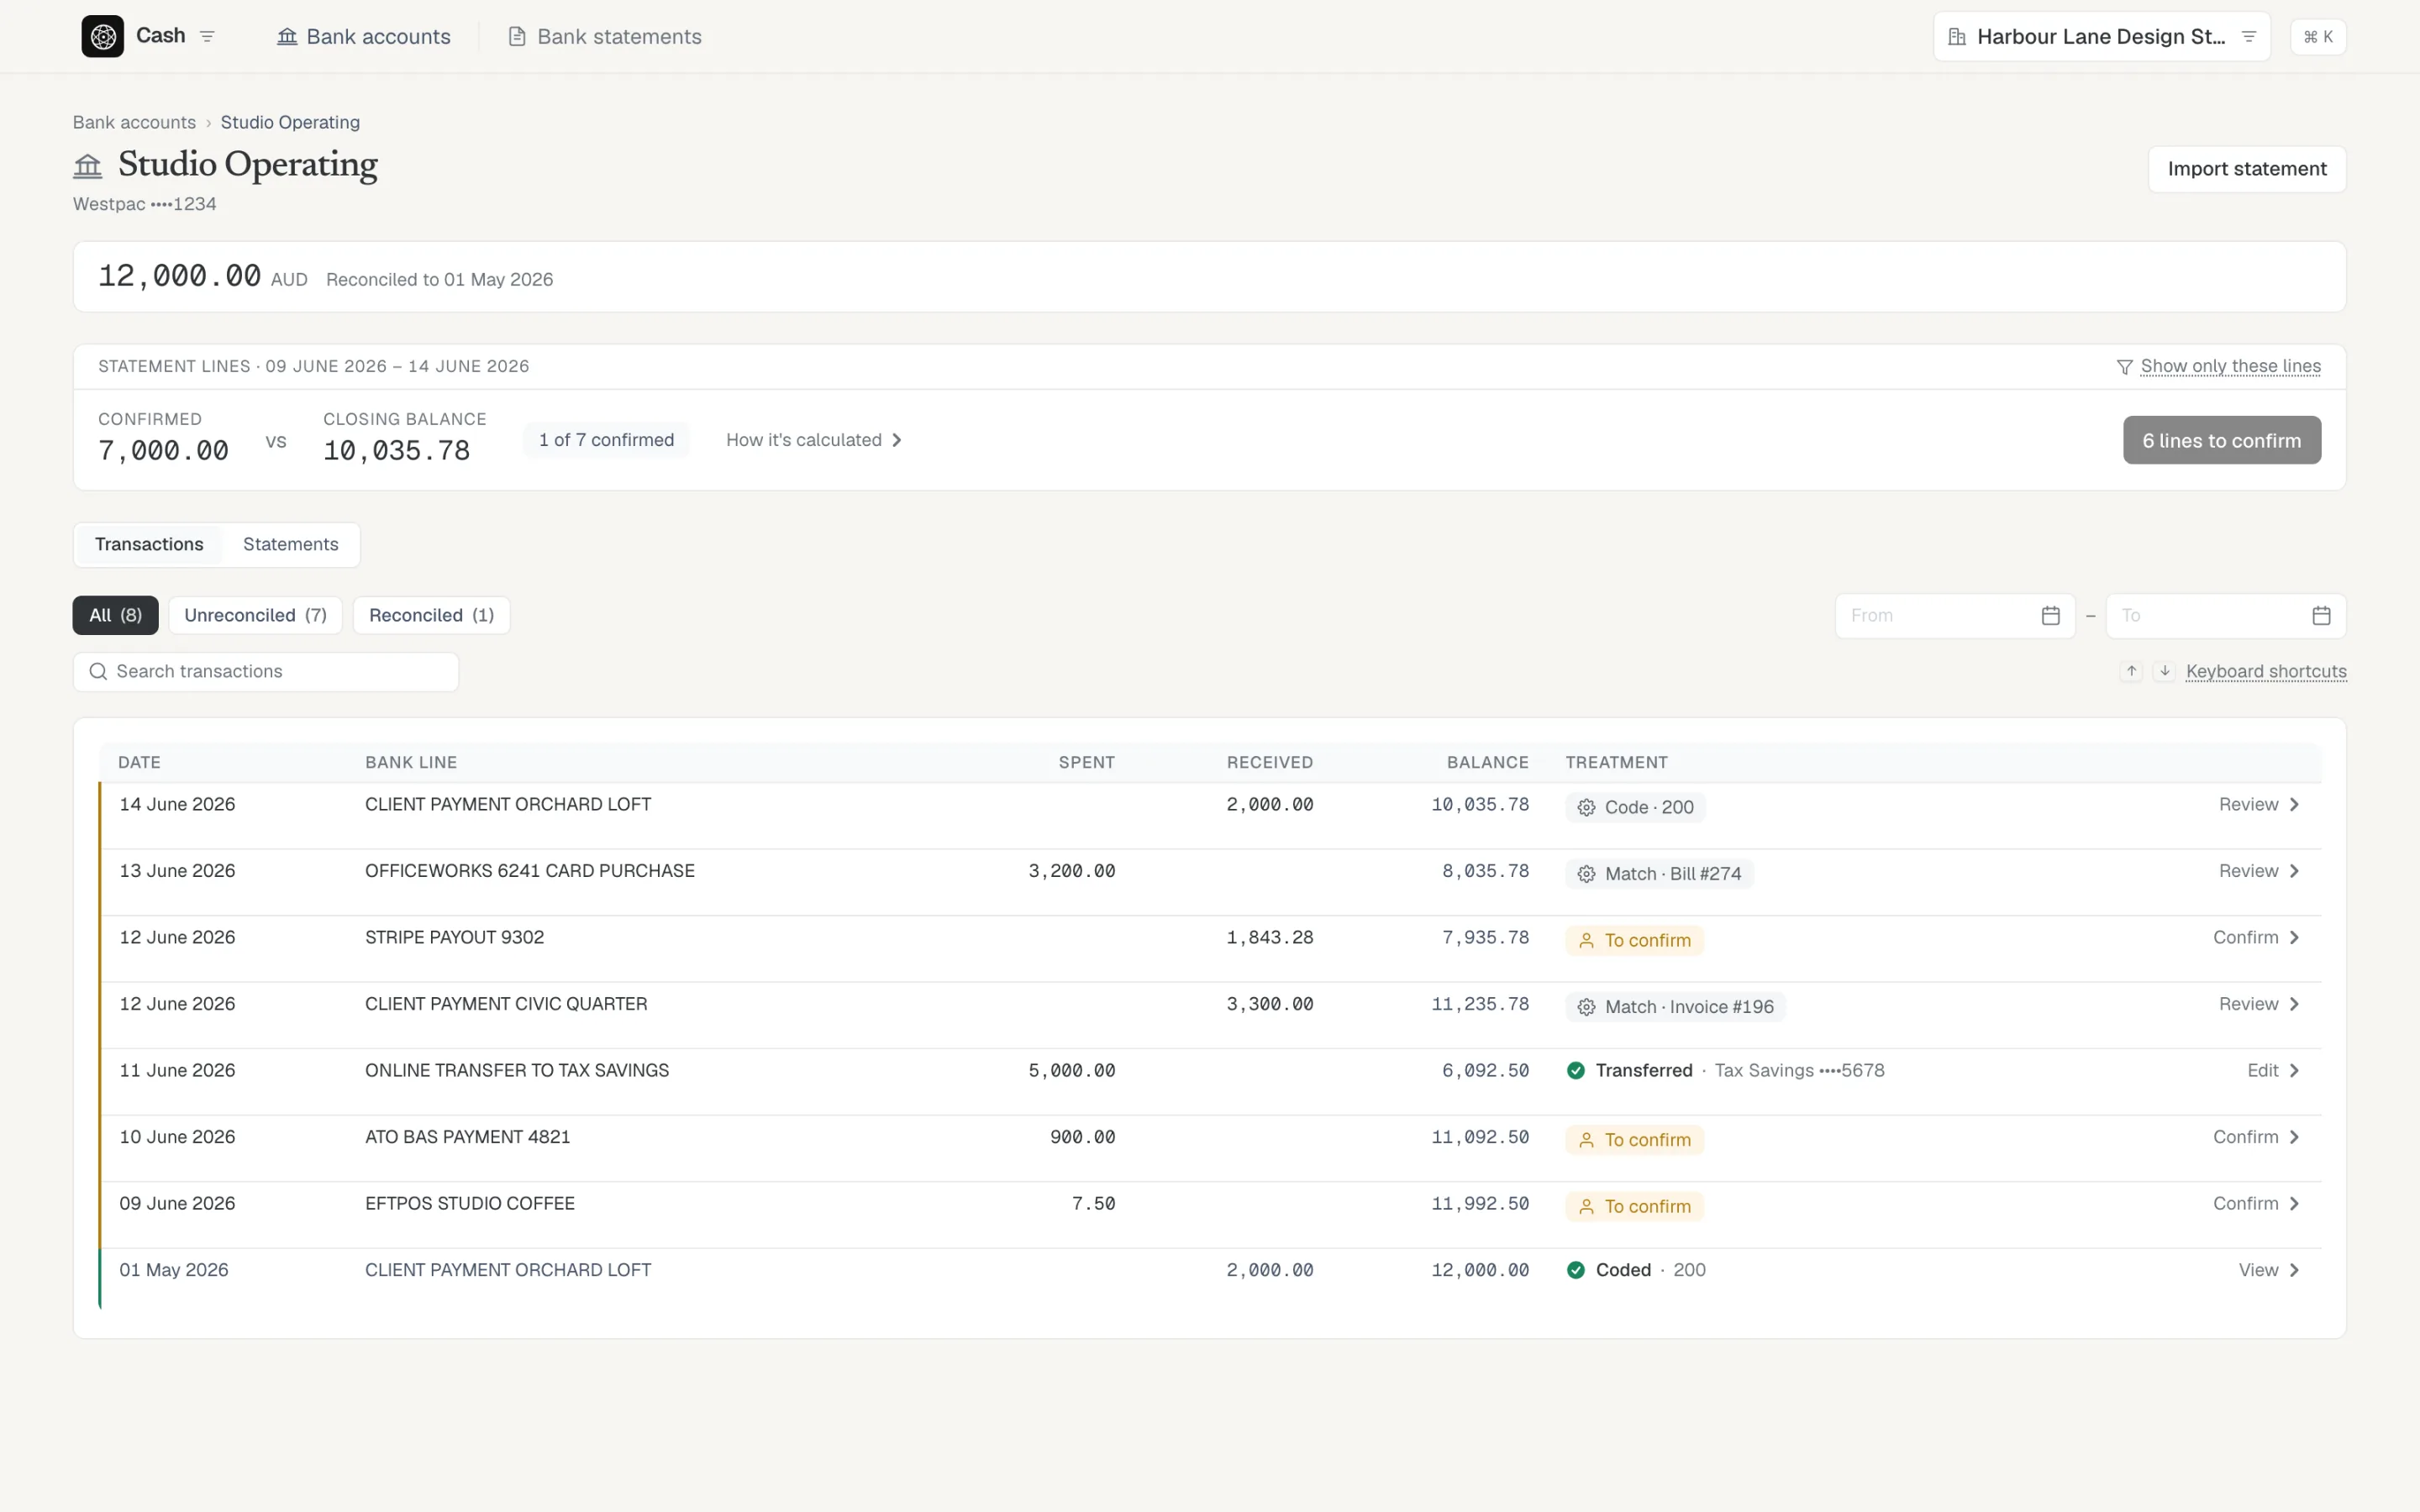Open the Harbour Lane Design organisation switcher
Viewport: 2420px width, 1512px height.
[2101, 37]
